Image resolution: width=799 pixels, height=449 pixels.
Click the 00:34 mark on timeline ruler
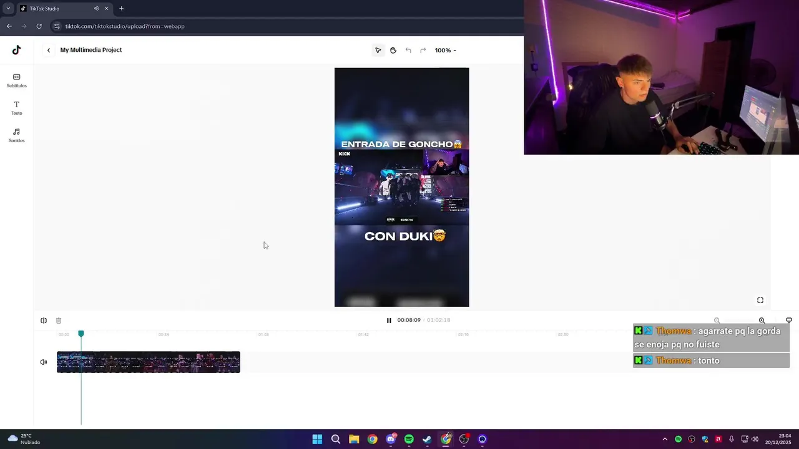[164, 335]
